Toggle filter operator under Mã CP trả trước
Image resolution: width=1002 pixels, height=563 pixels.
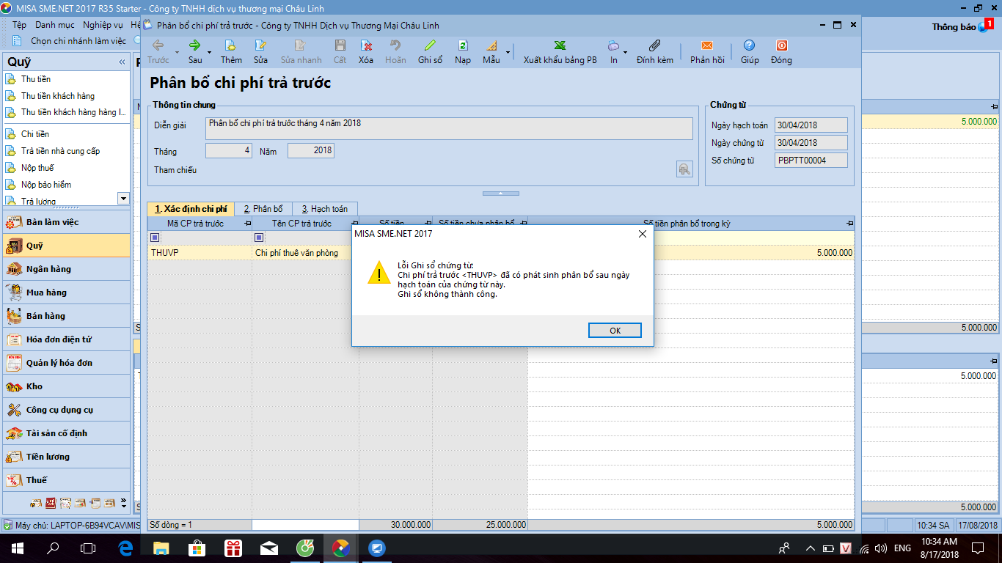(155, 238)
